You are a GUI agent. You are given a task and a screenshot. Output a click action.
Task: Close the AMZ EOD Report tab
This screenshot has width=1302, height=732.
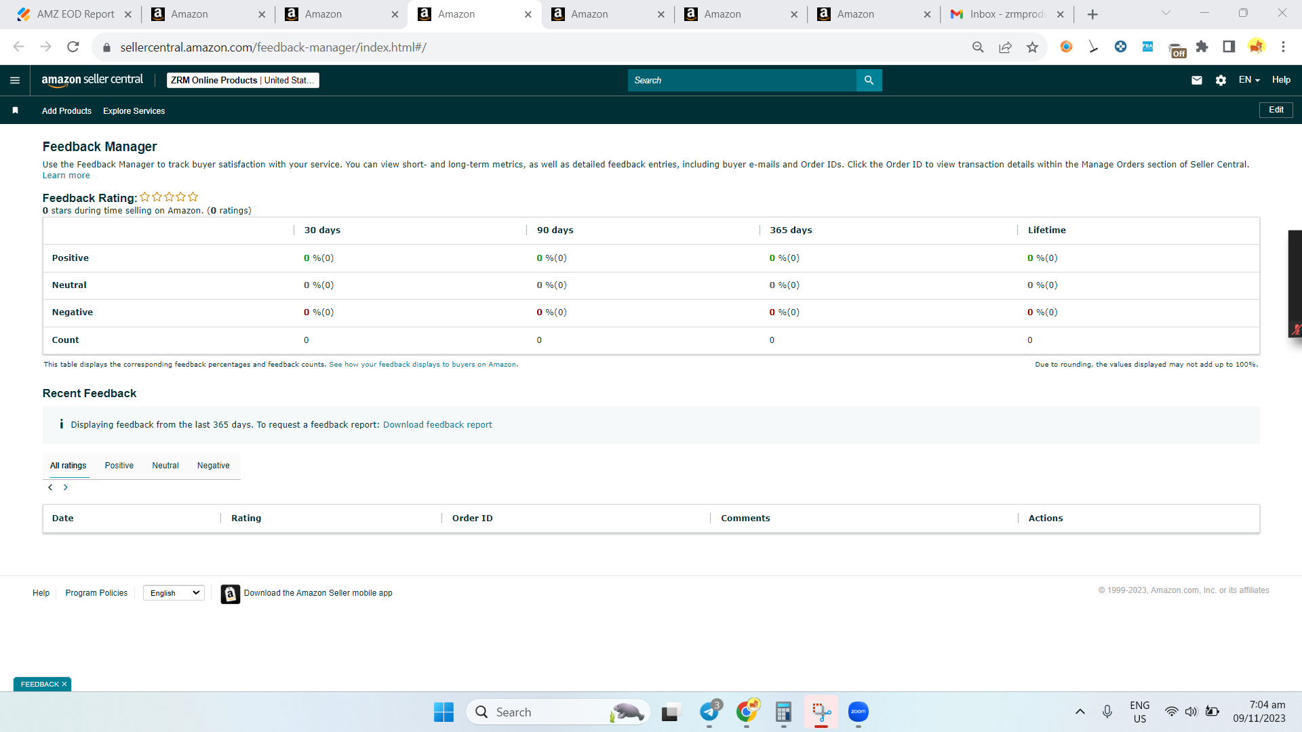(x=127, y=14)
